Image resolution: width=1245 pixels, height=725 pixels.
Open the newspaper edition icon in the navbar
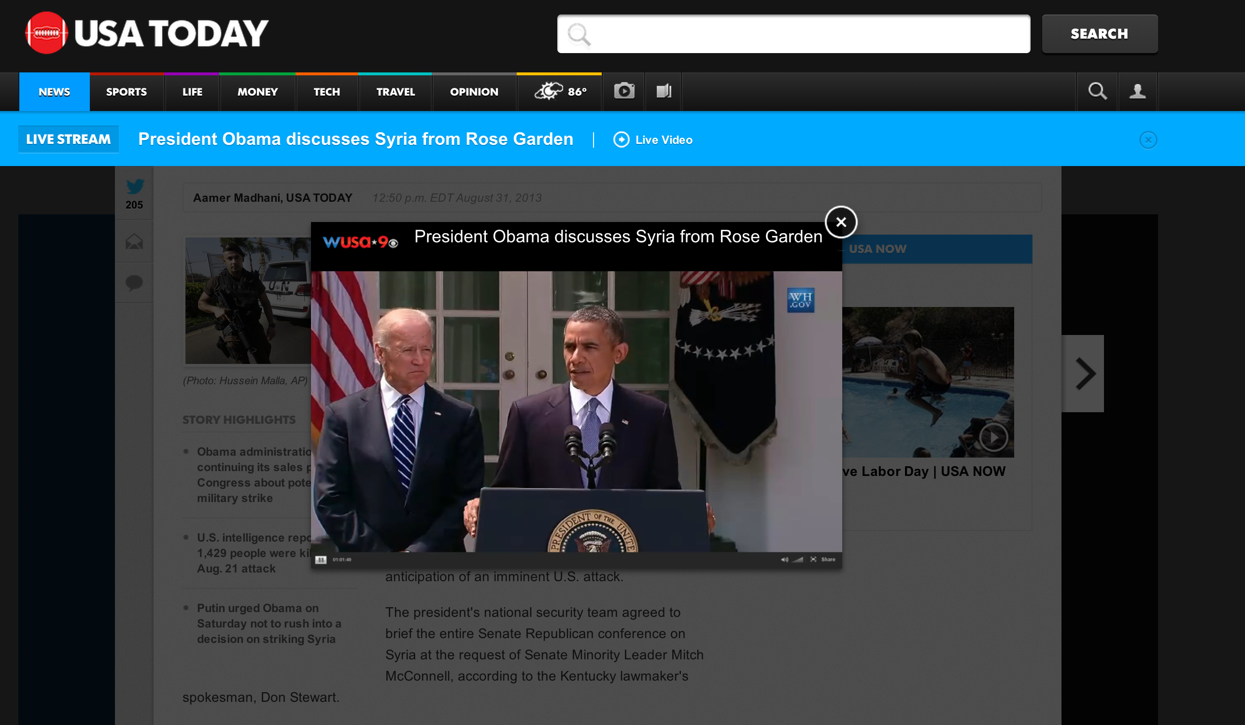pos(664,91)
